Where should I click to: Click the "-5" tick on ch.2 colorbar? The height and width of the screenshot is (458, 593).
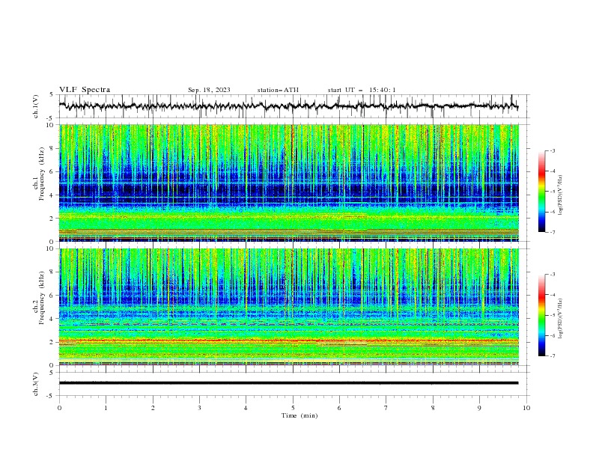(553, 315)
